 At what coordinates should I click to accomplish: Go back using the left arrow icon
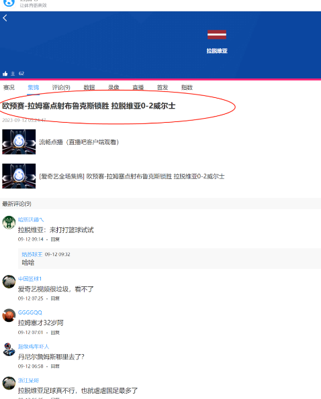pos(5,18)
